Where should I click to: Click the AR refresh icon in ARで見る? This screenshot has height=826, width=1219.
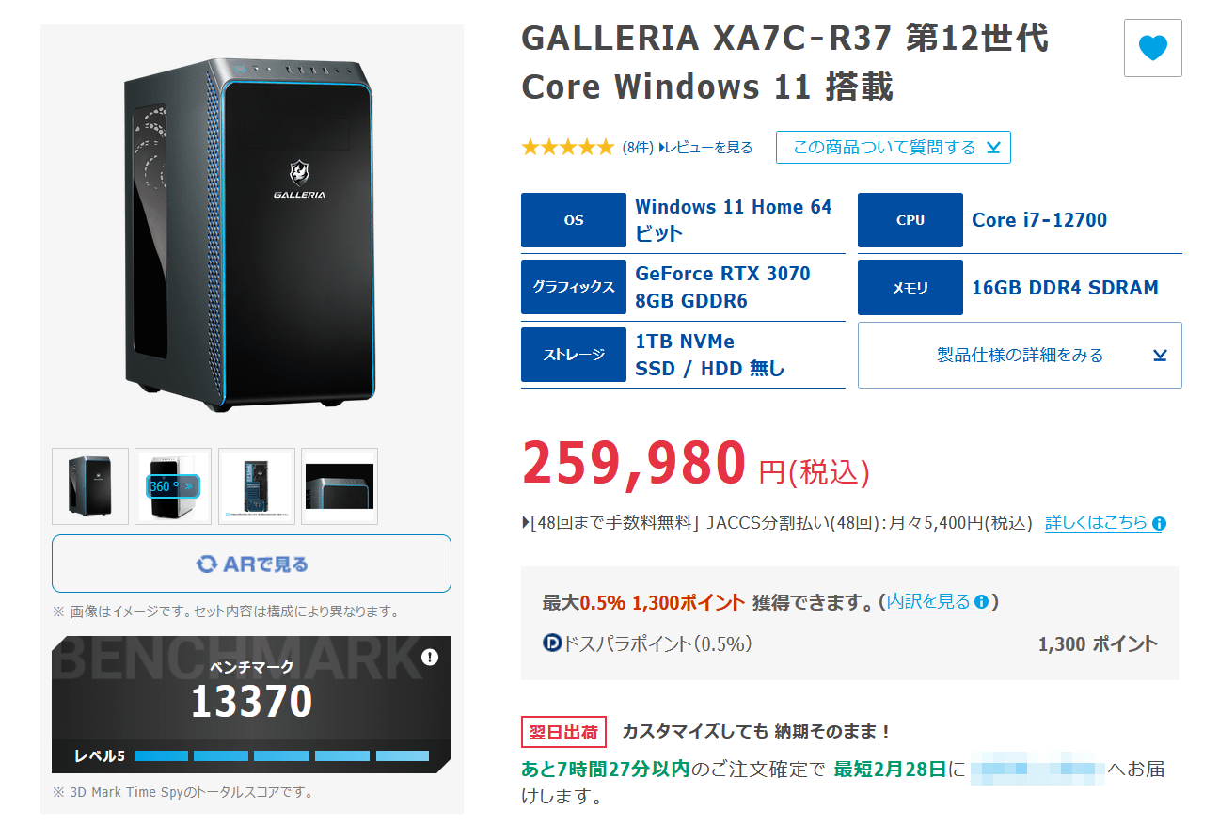[x=206, y=564]
